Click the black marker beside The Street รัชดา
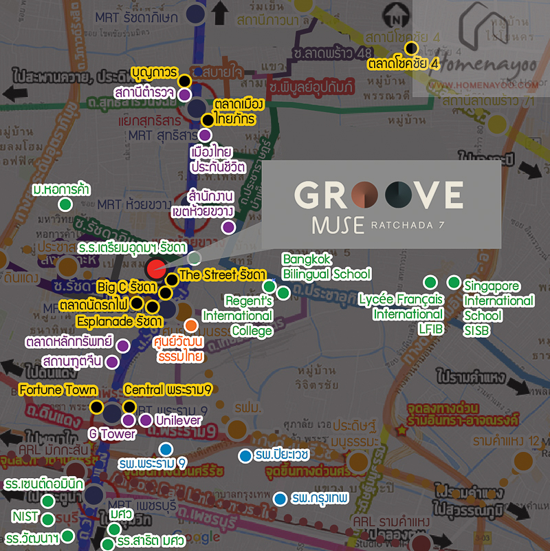This screenshot has width=550, height=551. [x=172, y=280]
